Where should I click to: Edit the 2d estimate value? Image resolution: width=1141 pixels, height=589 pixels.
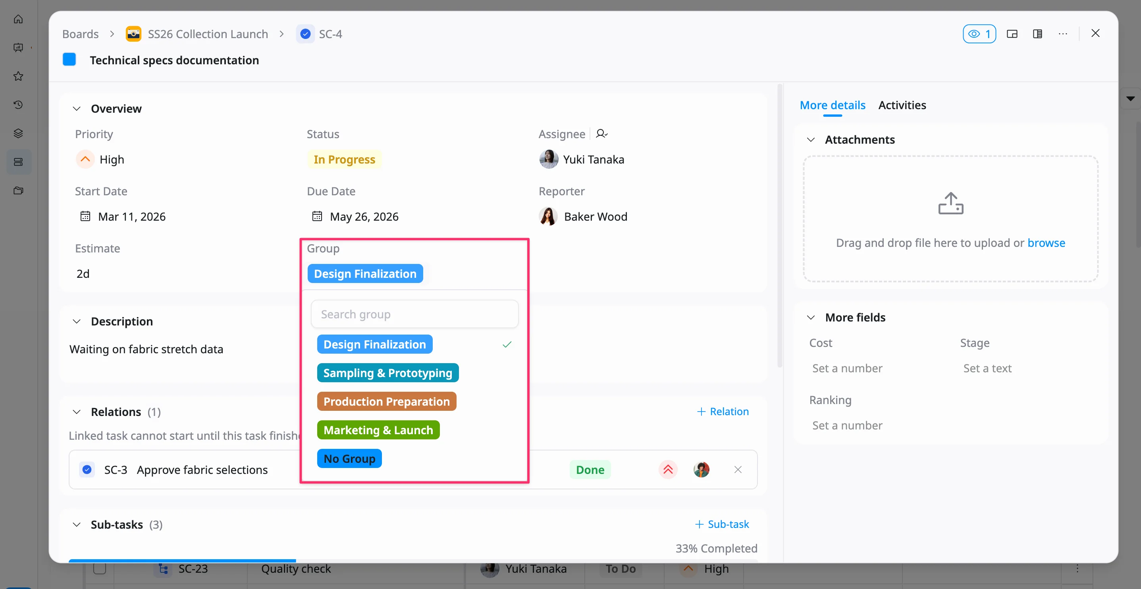point(83,274)
